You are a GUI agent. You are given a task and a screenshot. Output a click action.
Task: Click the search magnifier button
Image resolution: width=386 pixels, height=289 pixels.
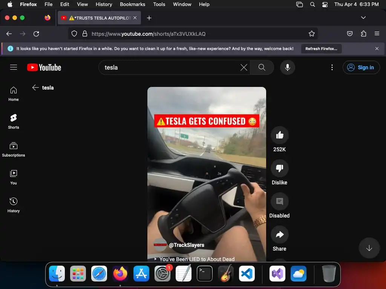(262, 67)
